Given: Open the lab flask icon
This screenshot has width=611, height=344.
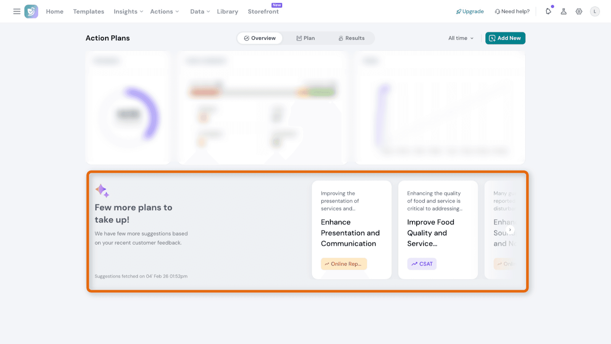Looking at the screenshot, I should tap(564, 11).
